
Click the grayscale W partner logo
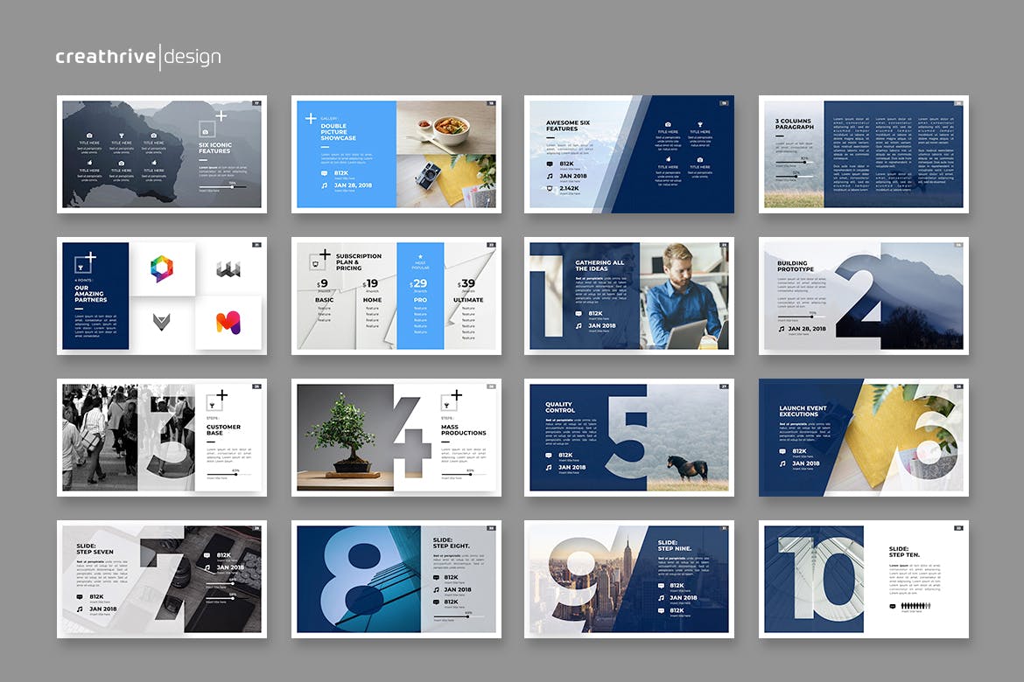[x=228, y=269]
